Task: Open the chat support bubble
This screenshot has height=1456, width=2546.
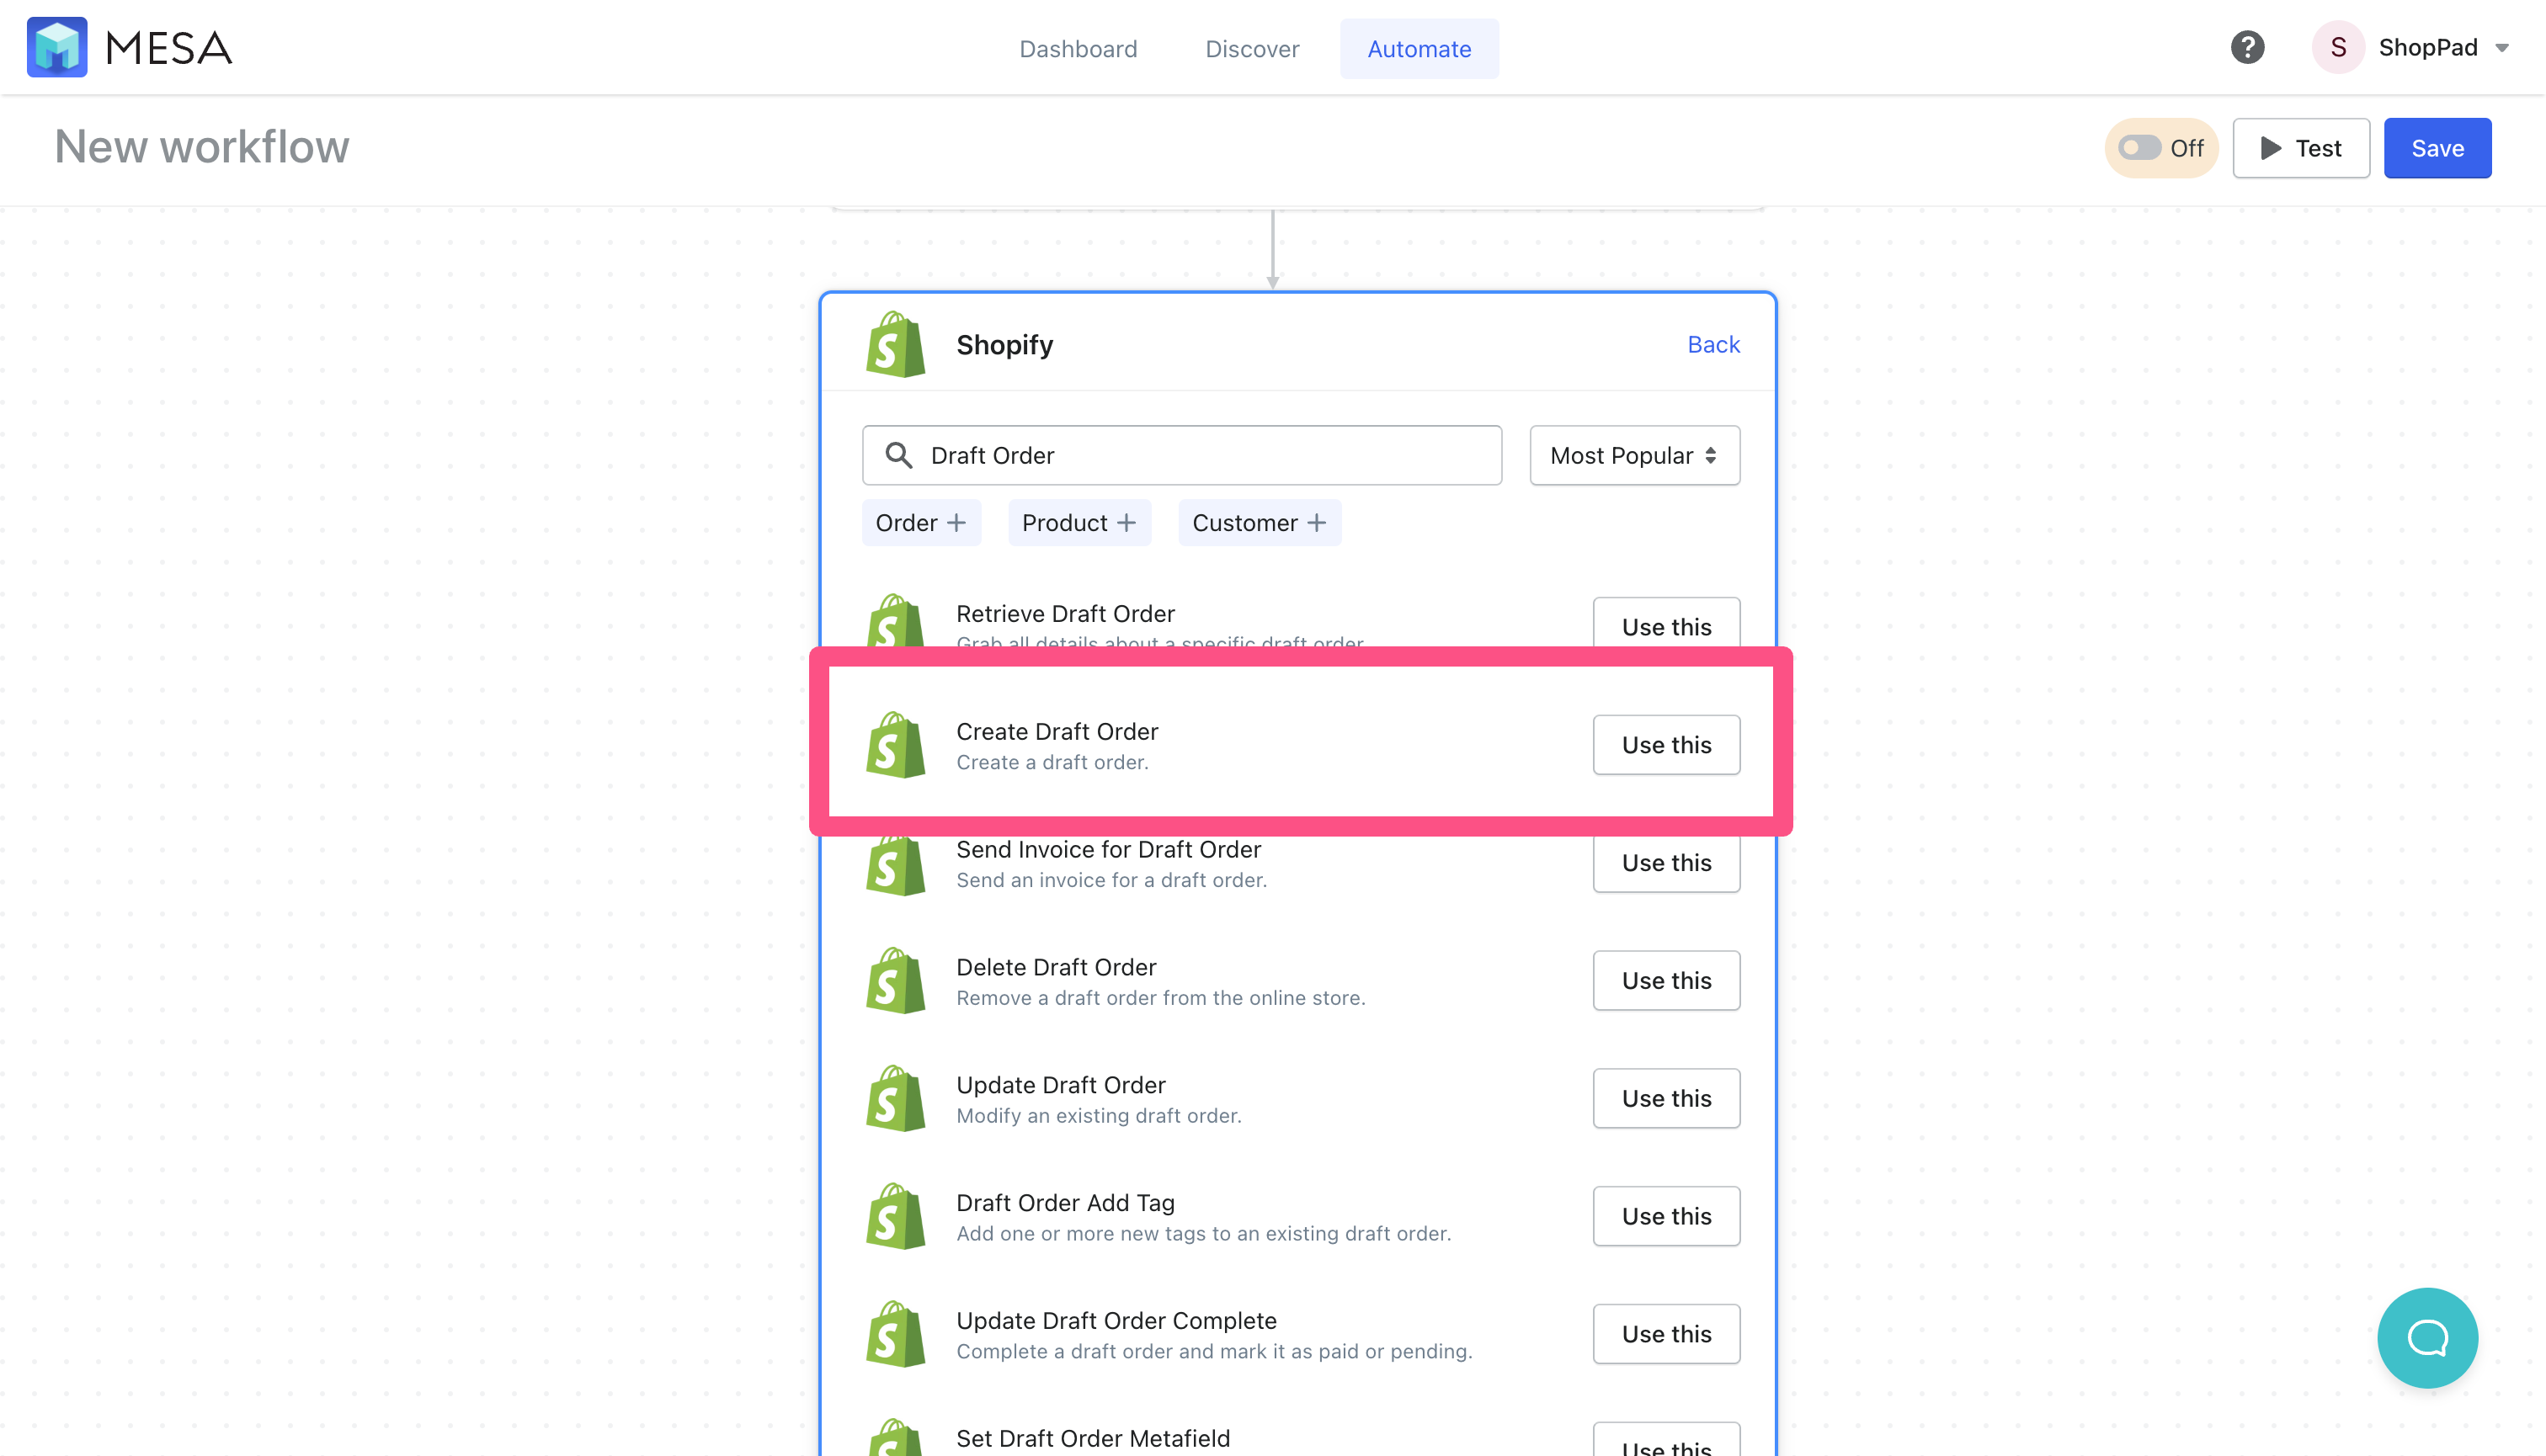Action: pyautogui.click(x=2427, y=1337)
